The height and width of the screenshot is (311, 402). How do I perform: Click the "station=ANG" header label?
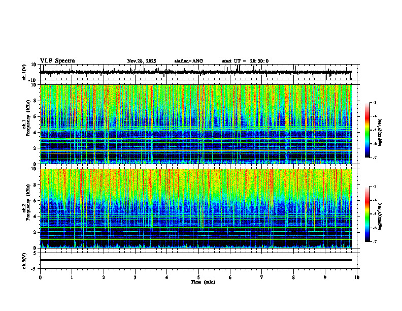189,61
